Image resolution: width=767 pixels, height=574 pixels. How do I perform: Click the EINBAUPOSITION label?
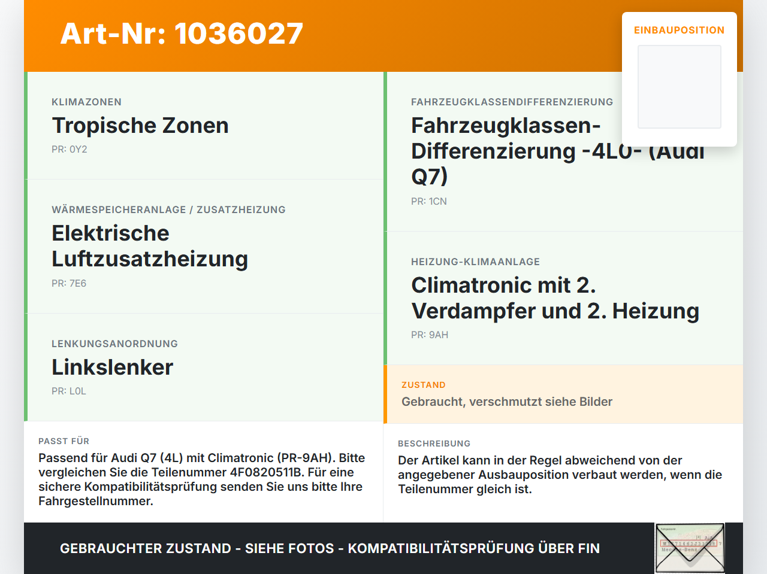pyautogui.click(x=680, y=30)
